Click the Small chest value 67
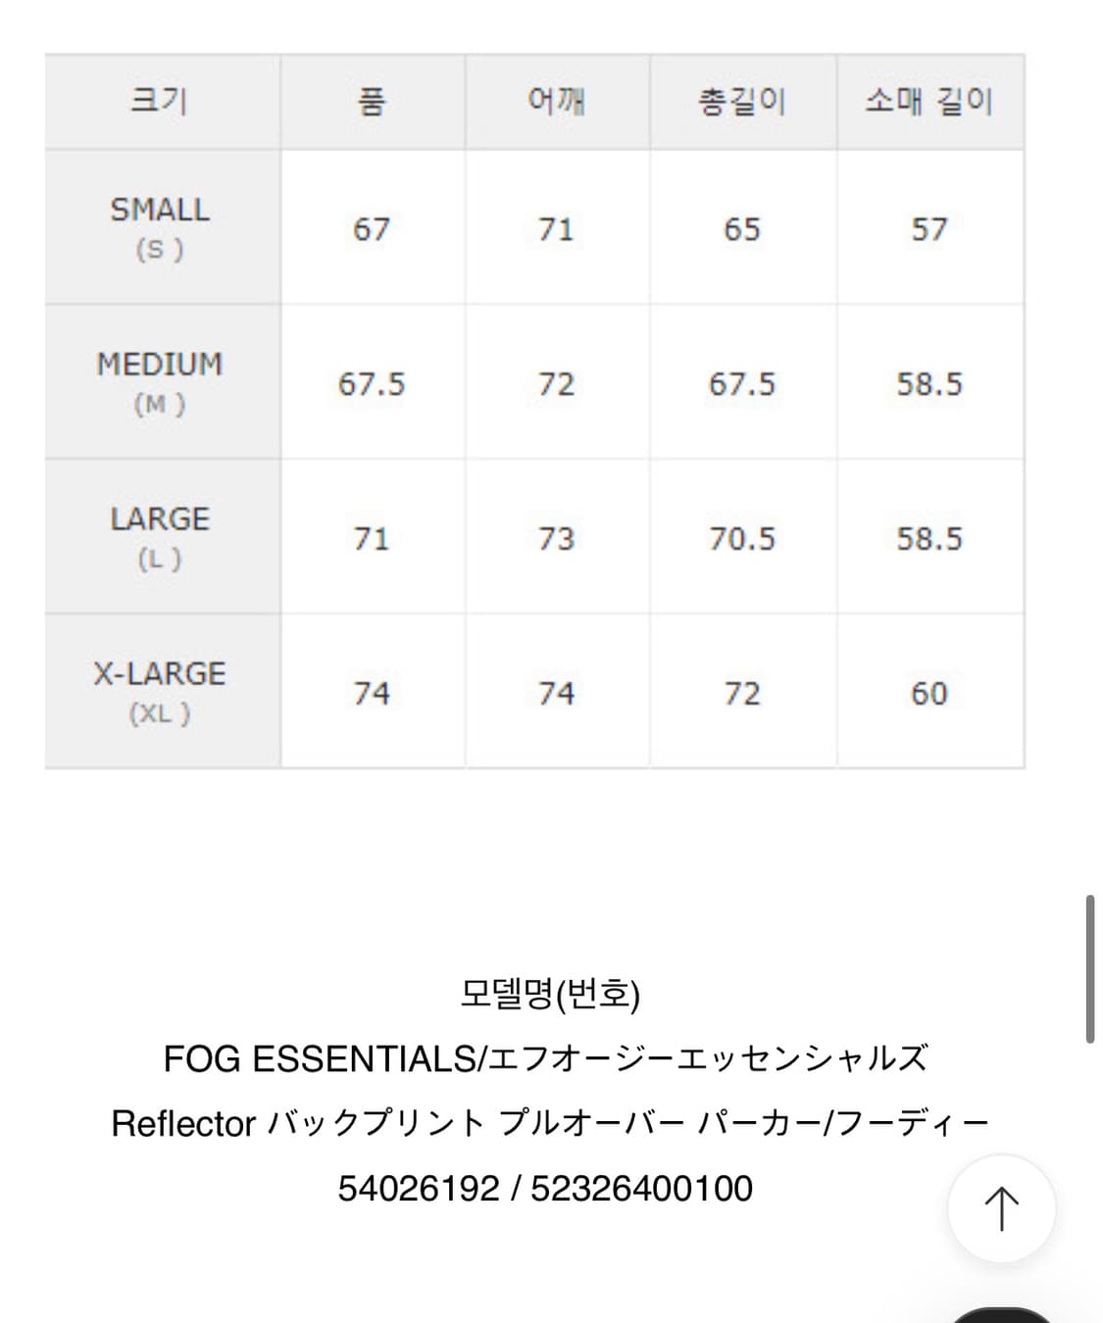Viewport: 1103px width, 1323px height. [x=372, y=229]
